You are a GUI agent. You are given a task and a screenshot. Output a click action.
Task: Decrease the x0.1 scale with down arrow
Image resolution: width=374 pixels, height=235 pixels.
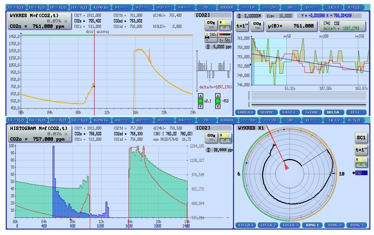click(x=200, y=106)
